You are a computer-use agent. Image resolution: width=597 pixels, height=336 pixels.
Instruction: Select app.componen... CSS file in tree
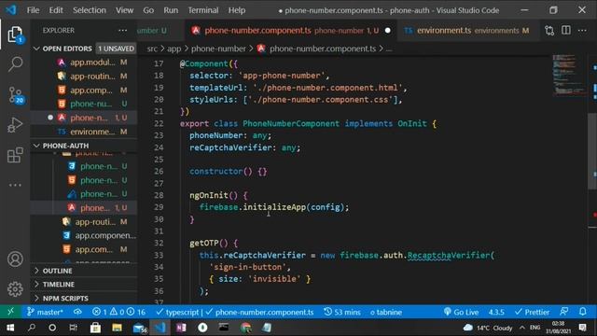tap(84, 235)
